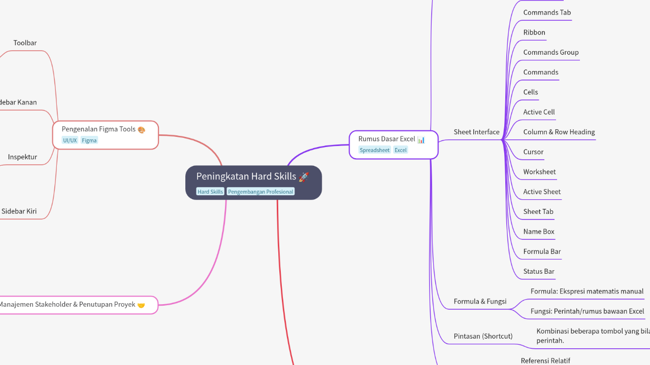Select the Ribbon item
The height and width of the screenshot is (365, 650).
click(x=534, y=32)
